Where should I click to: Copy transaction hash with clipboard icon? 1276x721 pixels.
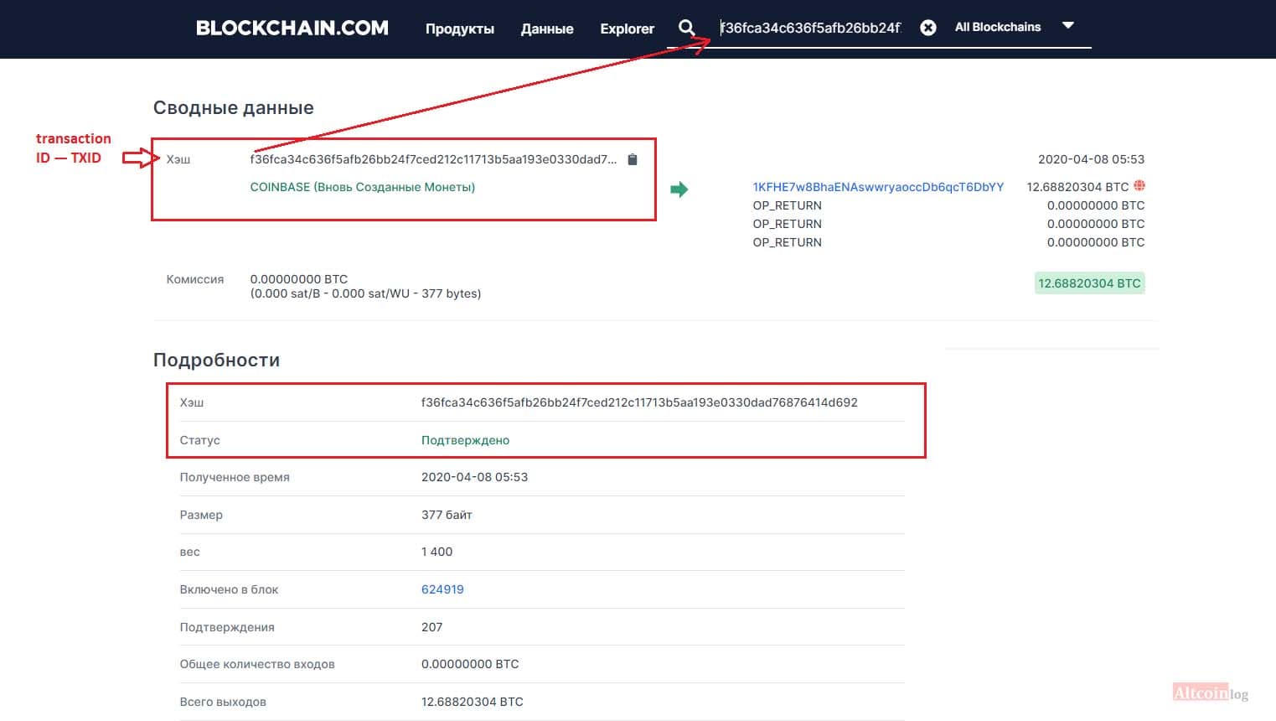point(633,159)
